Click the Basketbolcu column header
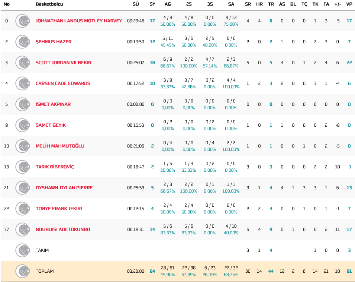Screen dimensions: 355x282 click(49, 4)
